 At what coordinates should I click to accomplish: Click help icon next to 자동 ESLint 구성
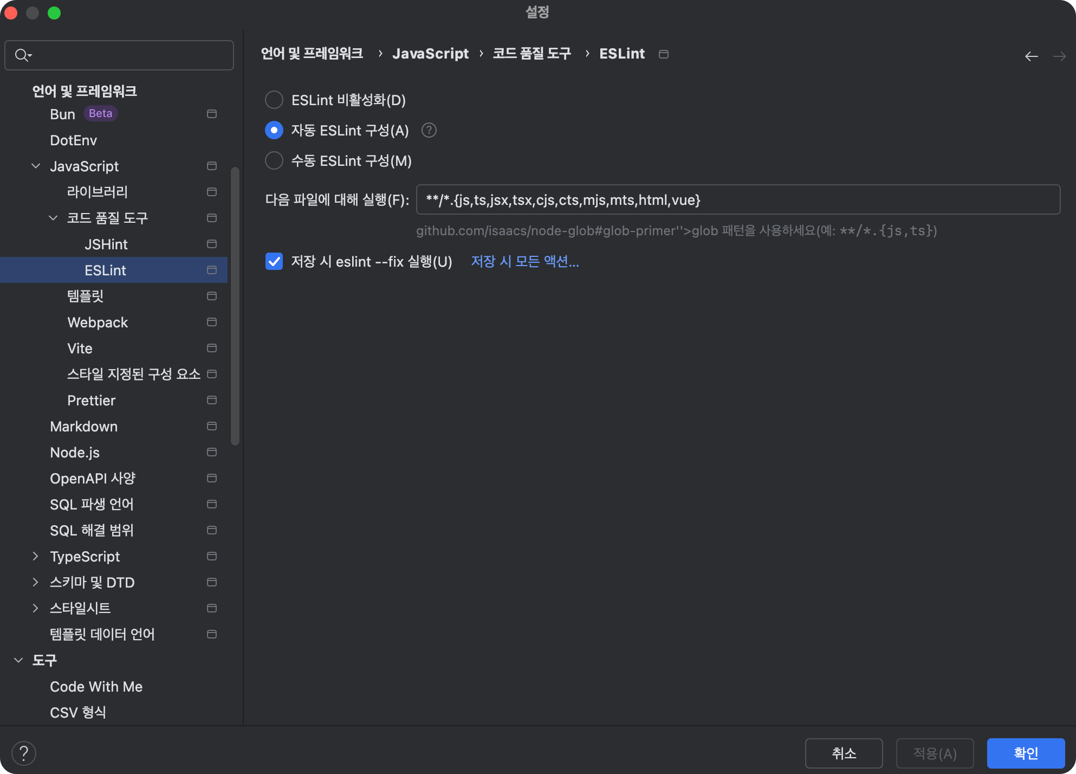pyautogui.click(x=429, y=131)
